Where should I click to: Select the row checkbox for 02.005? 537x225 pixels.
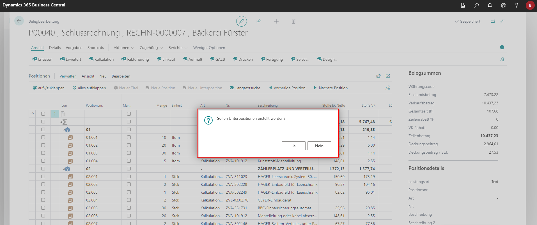43,208
